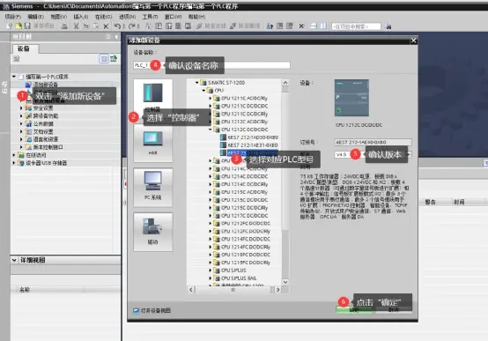Click the save project toolbar icon

27,26
